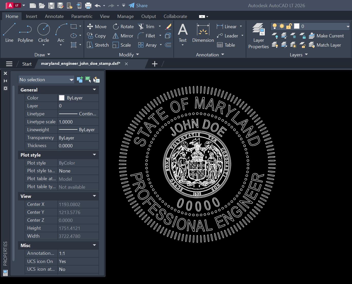The height and width of the screenshot is (284, 352).
Task: Toggle layer freeze sun icon in layer dropdown
Action: pyautogui.click(x=282, y=26)
